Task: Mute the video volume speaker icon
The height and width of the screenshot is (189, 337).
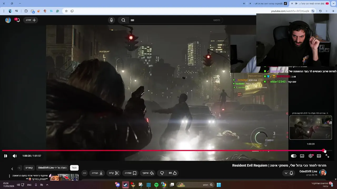Action: click(x=15, y=156)
